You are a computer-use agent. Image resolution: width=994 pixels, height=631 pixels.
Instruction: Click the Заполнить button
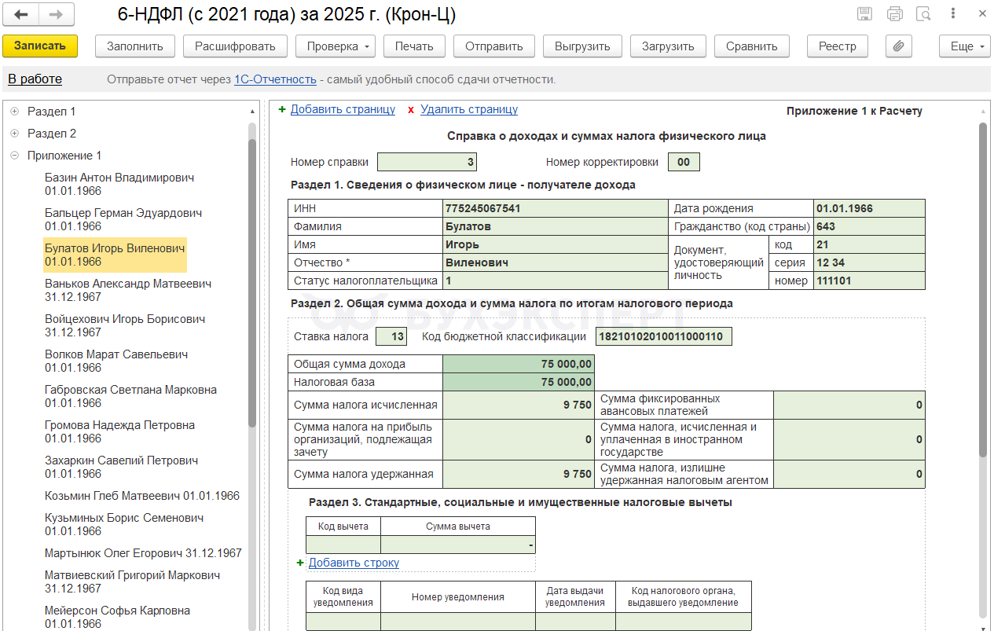[x=134, y=46]
